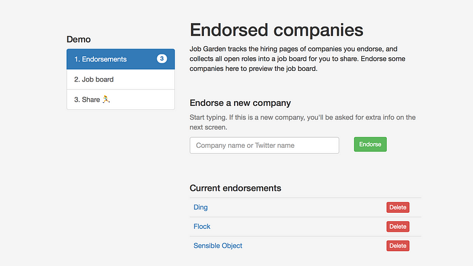Delete the Ding endorsement
The width and height of the screenshot is (473, 266).
coord(398,207)
